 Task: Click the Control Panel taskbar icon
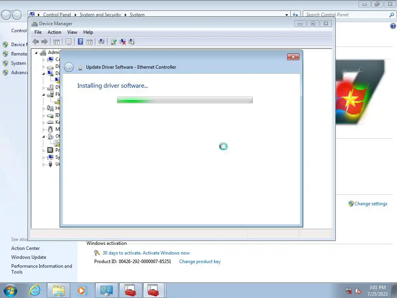coord(106,290)
